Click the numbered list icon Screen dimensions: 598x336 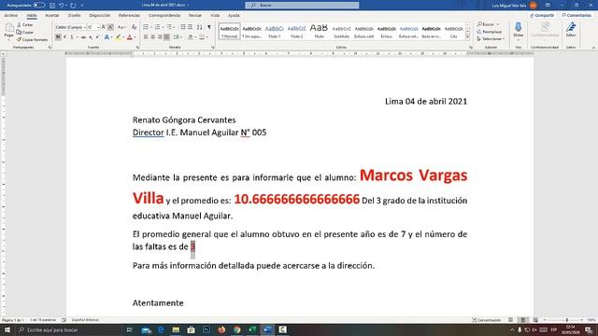157,27
